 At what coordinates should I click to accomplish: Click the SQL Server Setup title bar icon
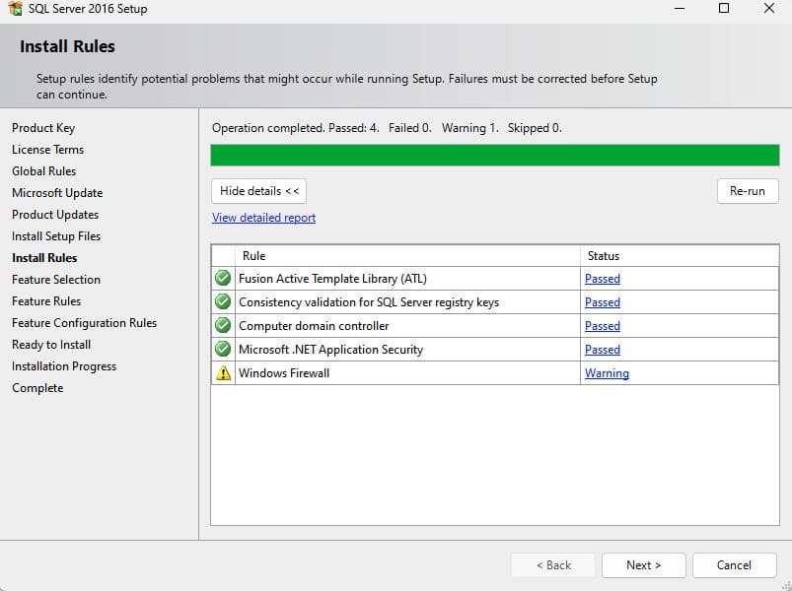[x=14, y=9]
